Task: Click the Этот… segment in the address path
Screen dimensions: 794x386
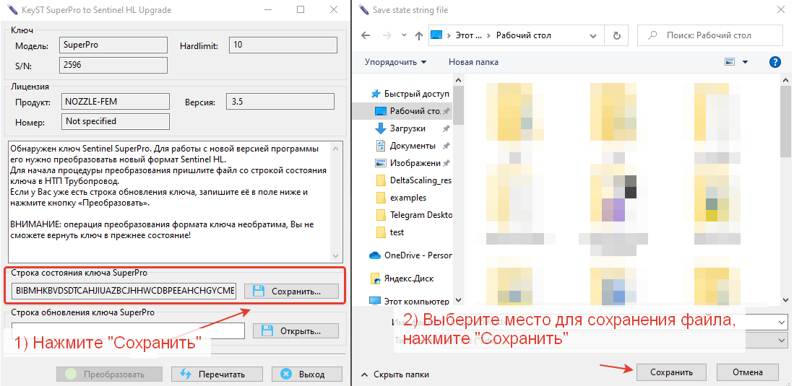Action: (x=468, y=35)
